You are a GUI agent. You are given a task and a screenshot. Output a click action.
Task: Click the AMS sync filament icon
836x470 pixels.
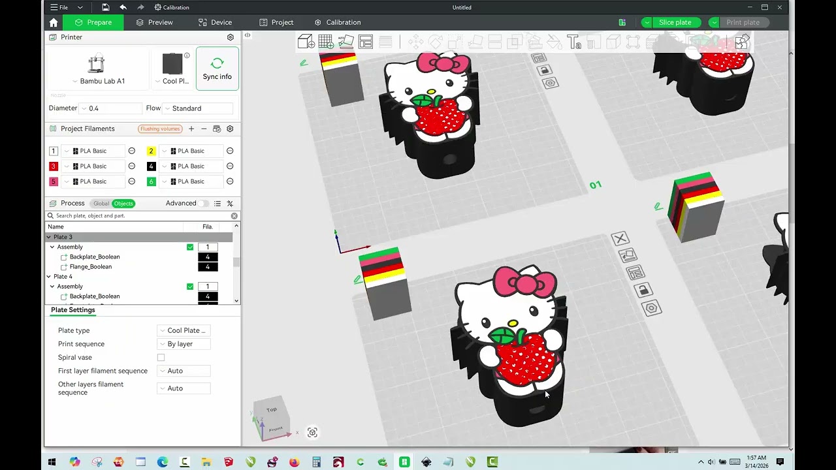tap(217, 129)
